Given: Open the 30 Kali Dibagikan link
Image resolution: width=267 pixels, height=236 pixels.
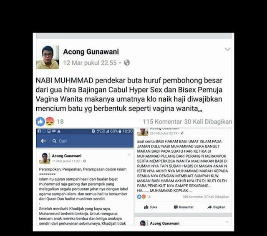Looking at the screenshot, I should click(208, 122).
